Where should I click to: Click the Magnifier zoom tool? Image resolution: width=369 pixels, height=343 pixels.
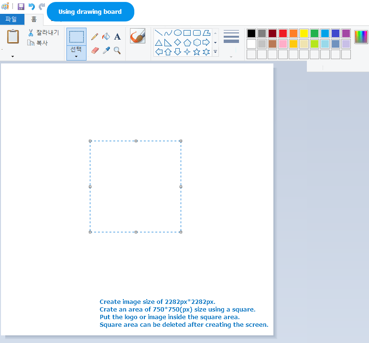(x=117, y=50)
